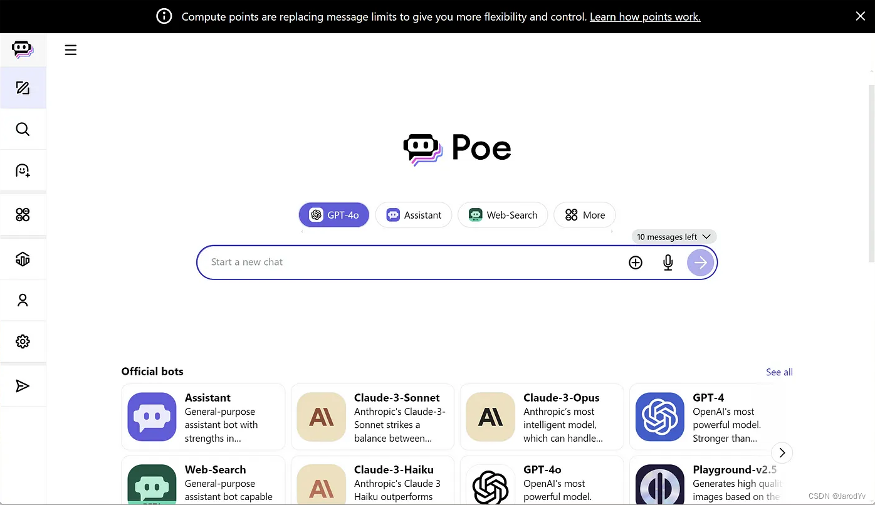Show next official bots with arrow
This screenshot has height=505, width=875.
pos(782,452)
